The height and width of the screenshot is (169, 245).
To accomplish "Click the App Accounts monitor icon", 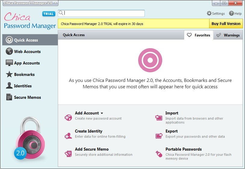I will (9, 63).
